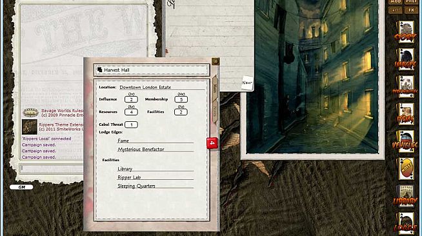Open the Lodge sidebar card
Viewport: 422px width, 236px height.
tap(406, 223)
